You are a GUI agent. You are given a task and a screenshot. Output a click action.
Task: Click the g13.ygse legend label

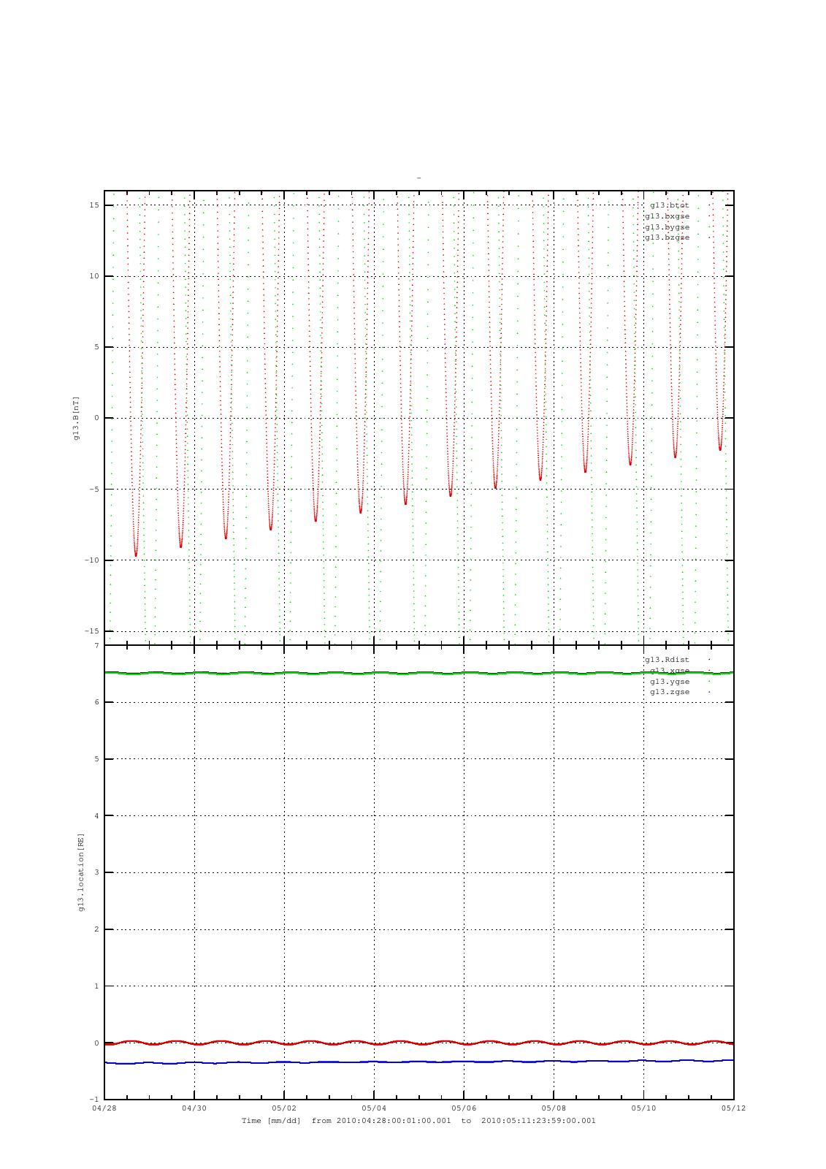click(x=669, y=681)
